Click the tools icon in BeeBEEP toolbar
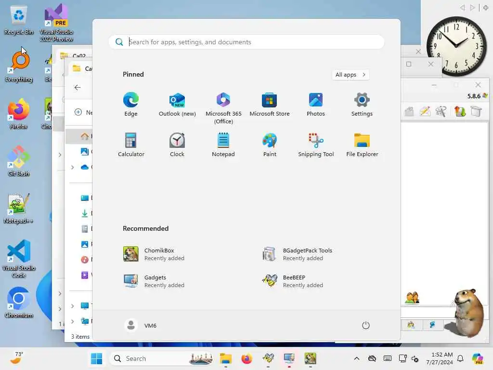The image size is (493, 370). [x=441, y=111]
